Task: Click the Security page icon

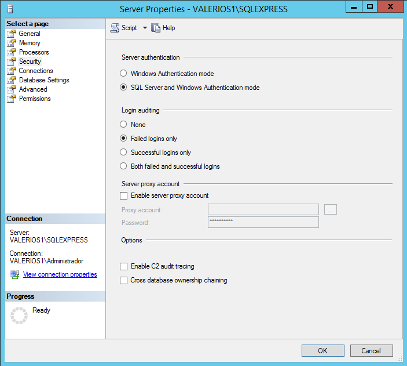Action: [12, 61]
